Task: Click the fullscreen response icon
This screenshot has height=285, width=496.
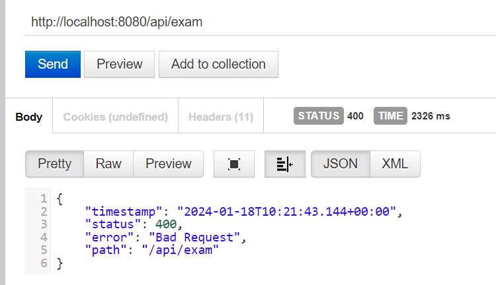Action: tap(233, 164)
